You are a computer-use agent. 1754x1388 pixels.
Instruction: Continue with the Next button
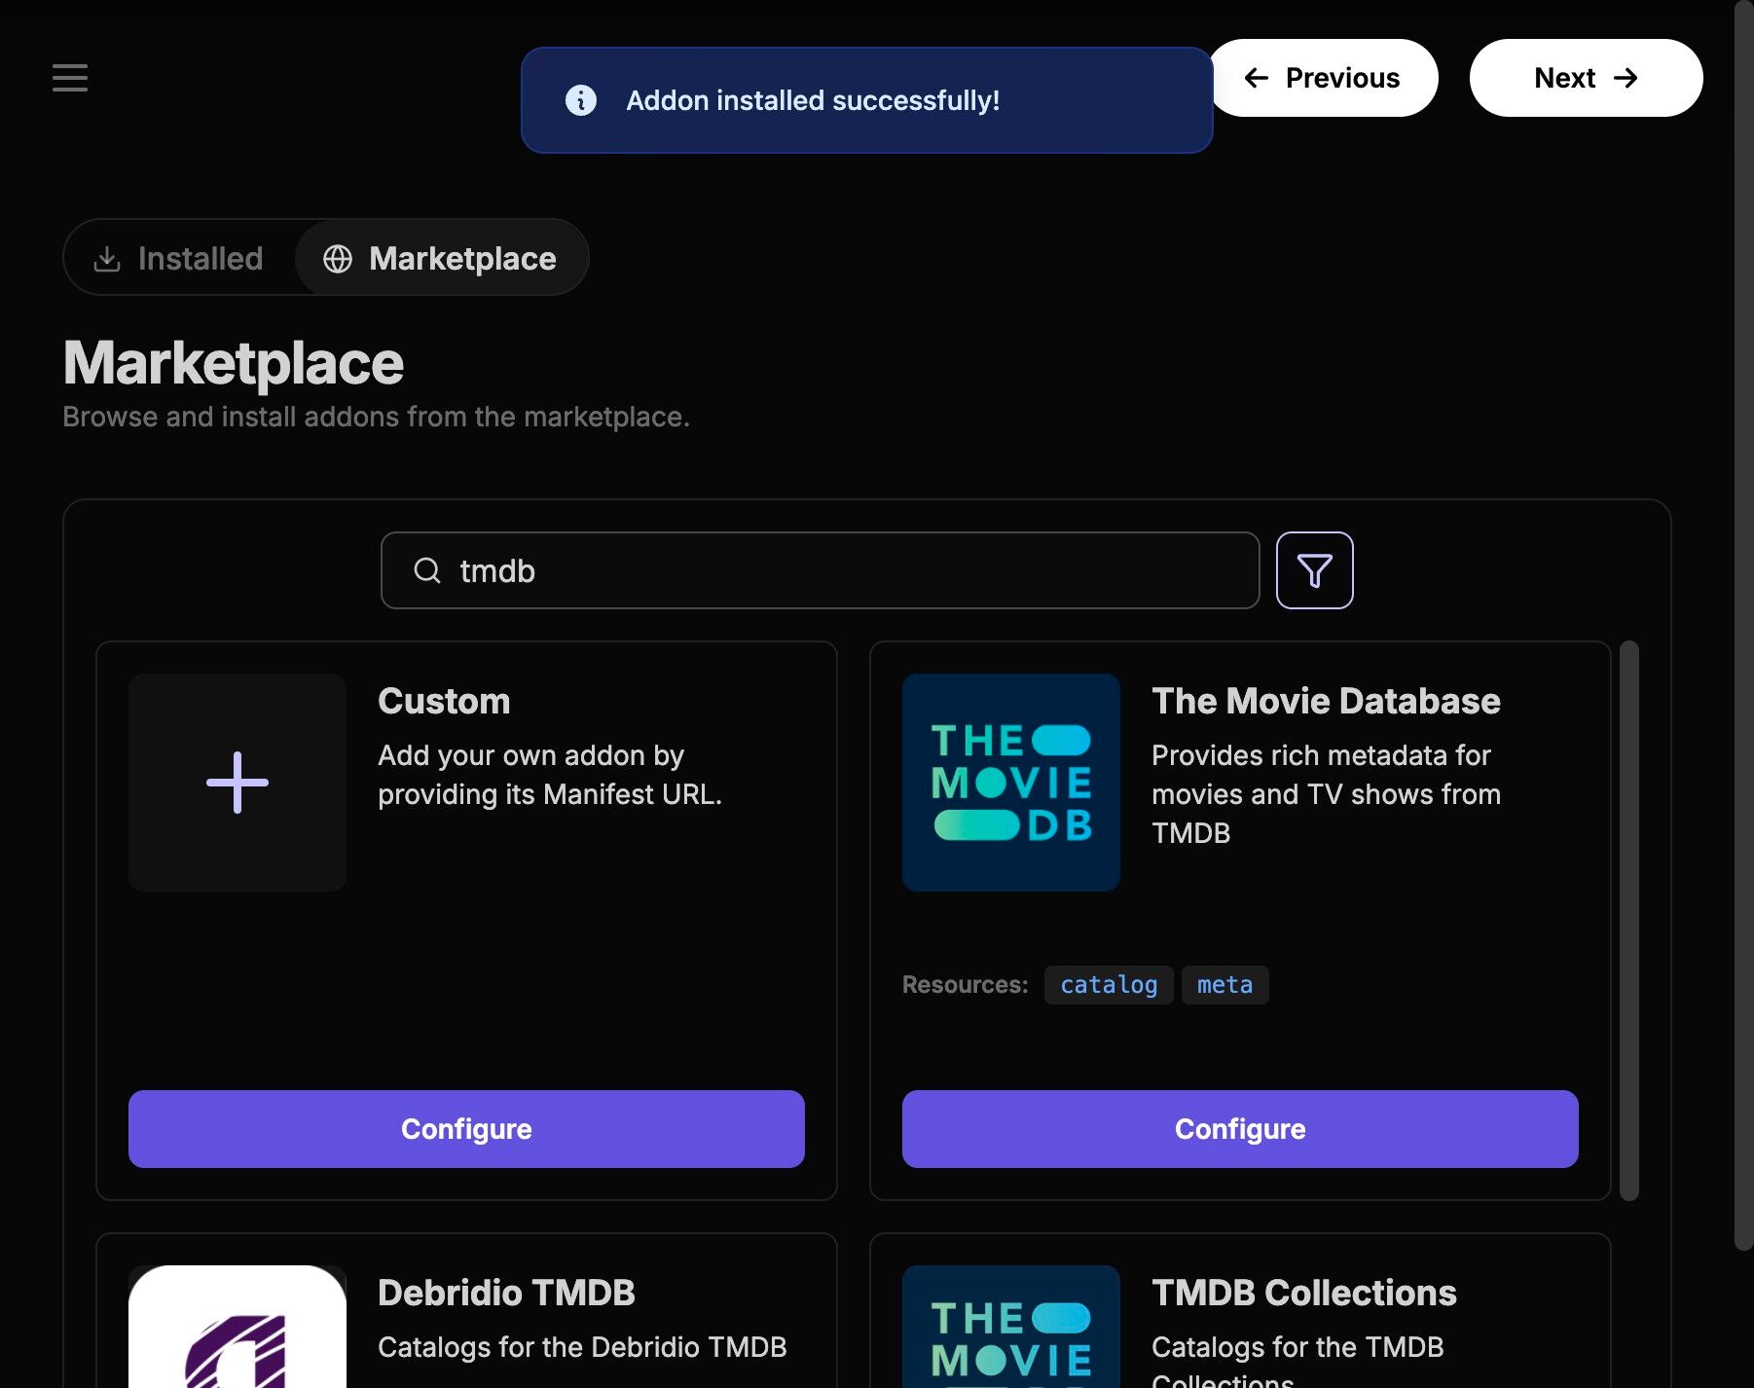[1586, 78]
